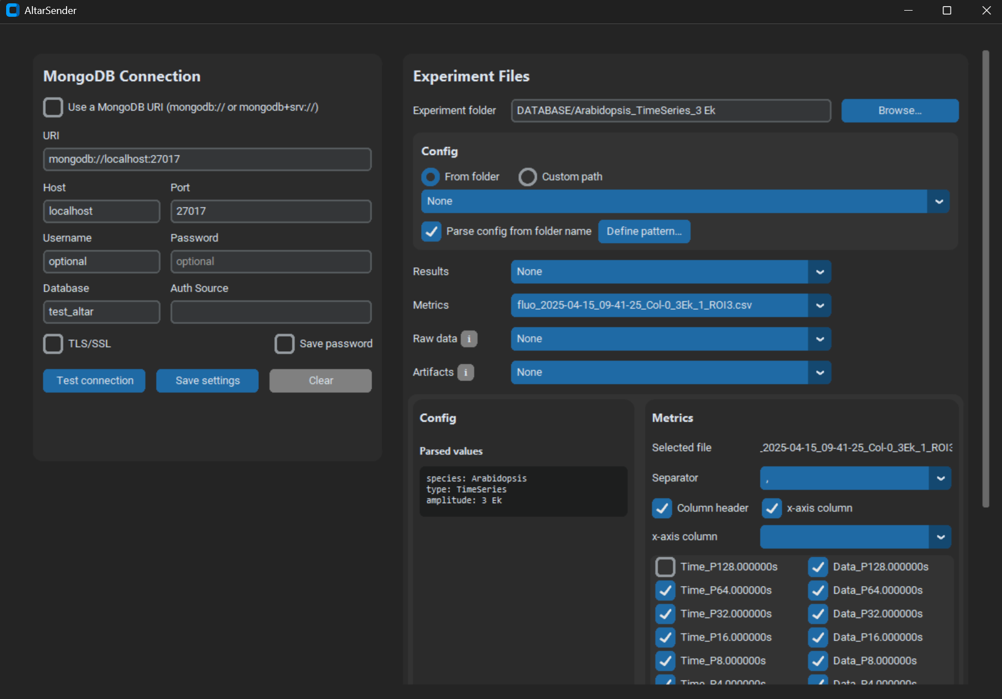Click the Raw data info icon
Viewport: 1002px width, 699px height.
click(469, 339)
